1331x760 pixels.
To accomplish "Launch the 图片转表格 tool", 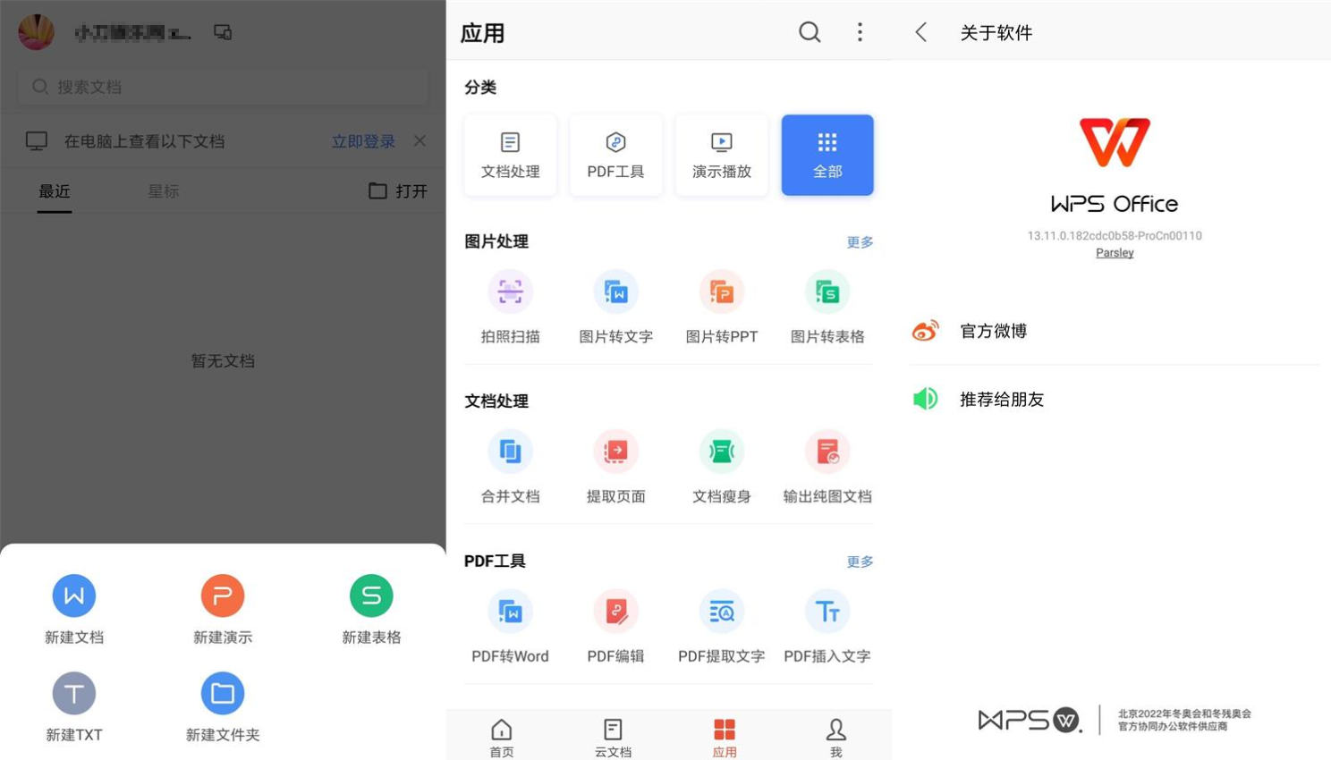I will click(826, 304).
